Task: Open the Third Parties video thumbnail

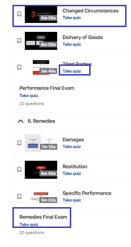Action: click(x=41, y=68)
